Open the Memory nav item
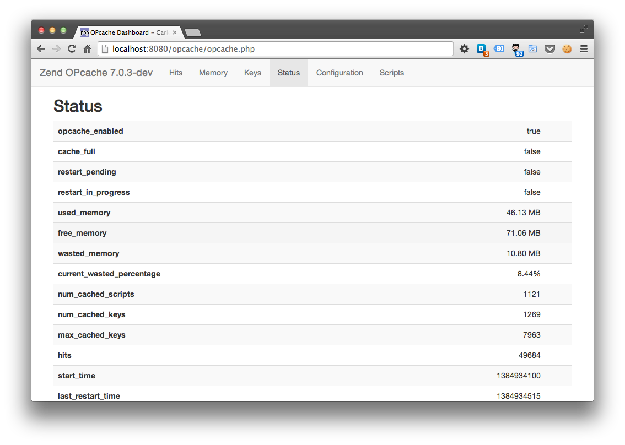625x445 pixels. point(213,73)
